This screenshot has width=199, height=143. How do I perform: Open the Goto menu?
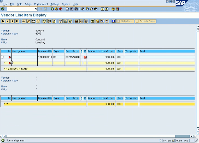coord(20,4)
